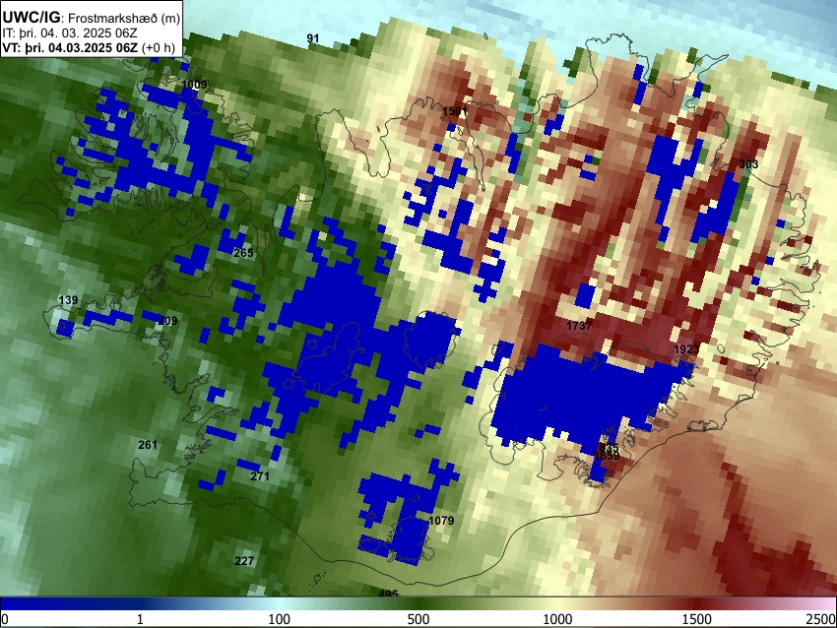Click the colorbar label 1500
The width and height of the screenshot is (837, 628).
697,619
